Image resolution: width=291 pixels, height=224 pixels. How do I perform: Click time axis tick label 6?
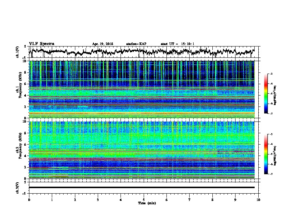(x=167, y=200)
